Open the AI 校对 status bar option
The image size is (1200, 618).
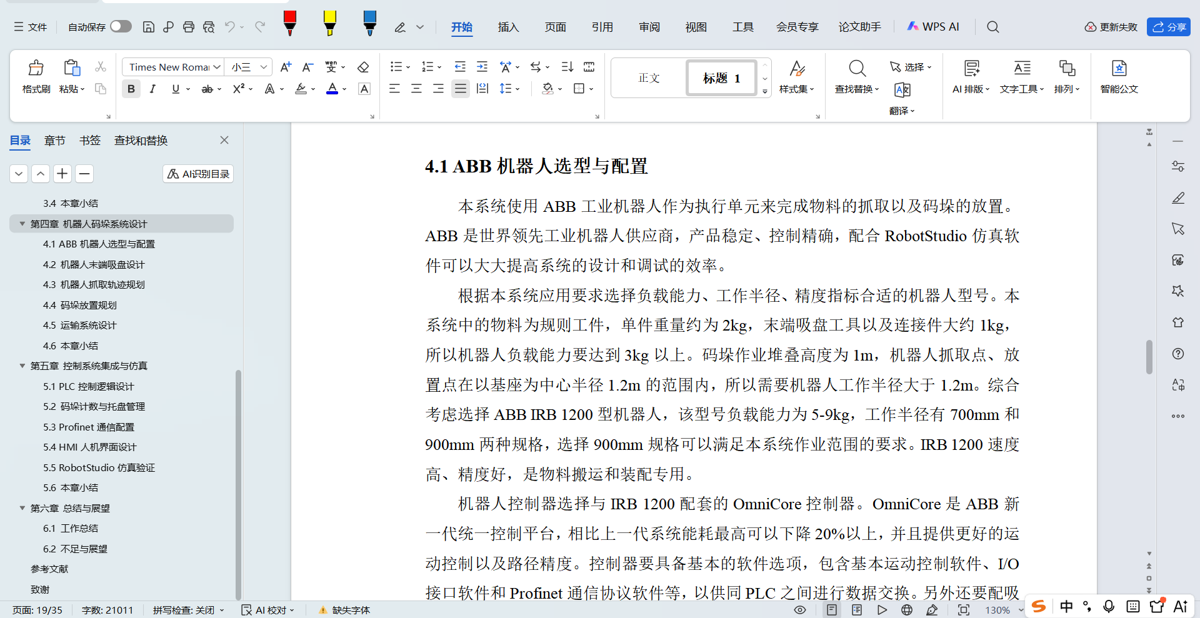coord(267,610)
